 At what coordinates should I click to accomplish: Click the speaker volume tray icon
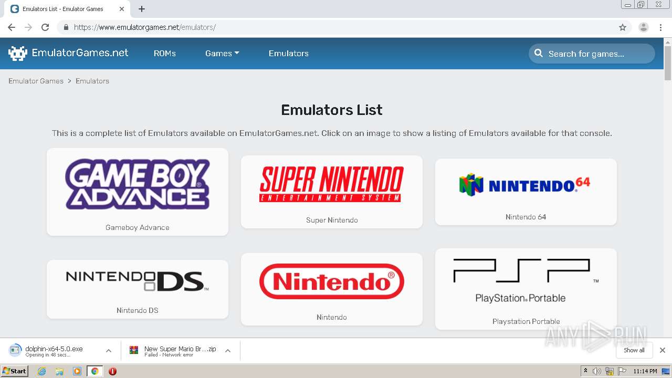[x=597, y=371]
